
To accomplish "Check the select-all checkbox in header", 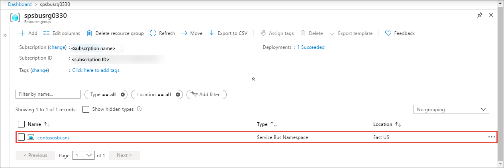I will (22, 124).
